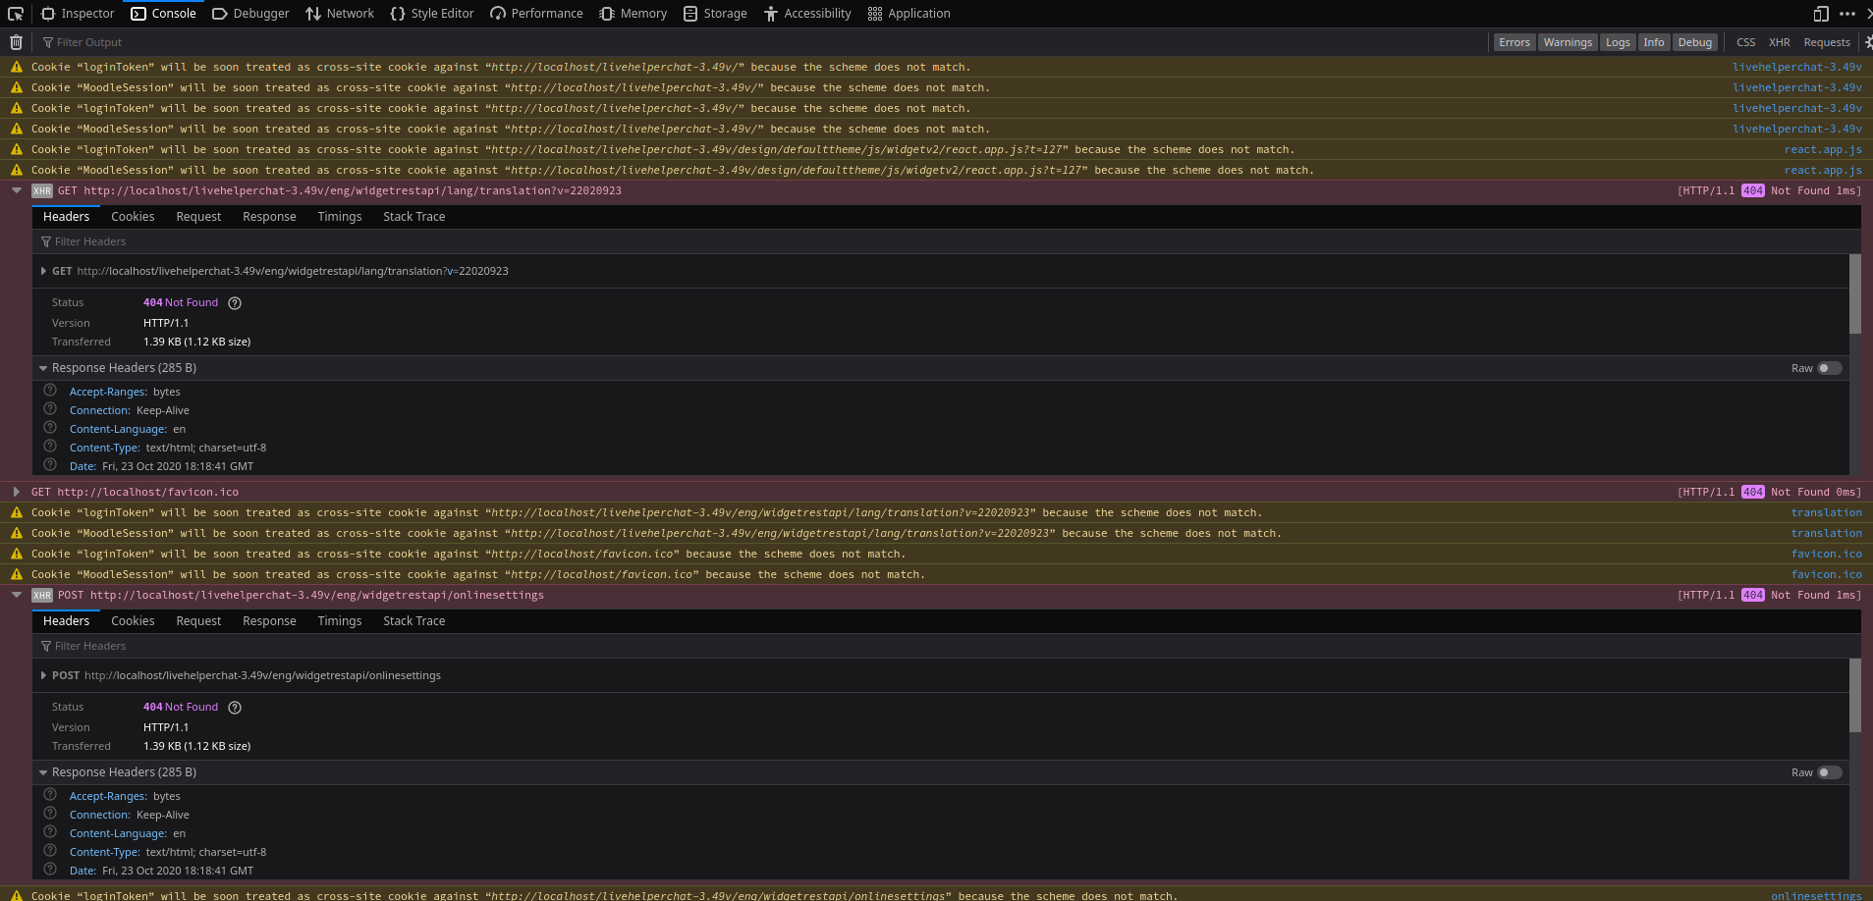Switch to the Cookies tab of the request
This screenshot has width=1873, height=901.
pyautogui.click(x=133, y=216)
